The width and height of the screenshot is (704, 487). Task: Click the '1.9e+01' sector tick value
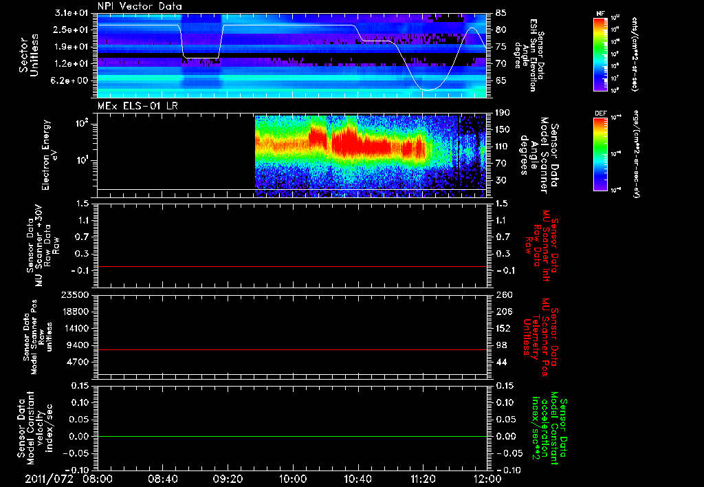click(x=71, y=47)
